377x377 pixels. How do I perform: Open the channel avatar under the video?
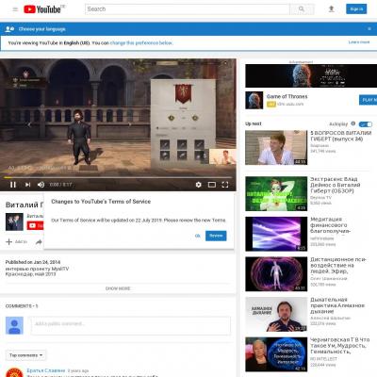point(14,221)
